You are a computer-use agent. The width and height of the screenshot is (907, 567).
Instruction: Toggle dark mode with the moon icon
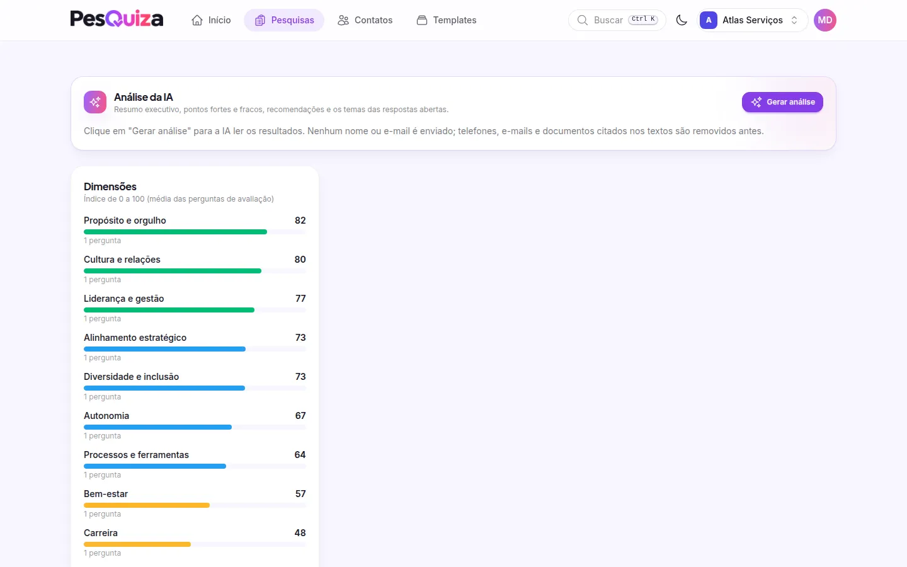(682, 20)
